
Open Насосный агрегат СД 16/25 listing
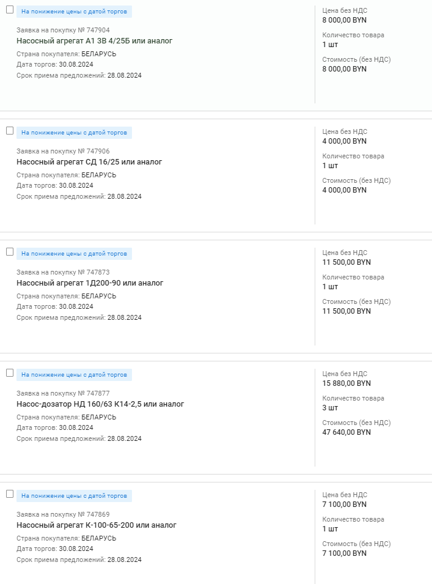coord(89,162)
